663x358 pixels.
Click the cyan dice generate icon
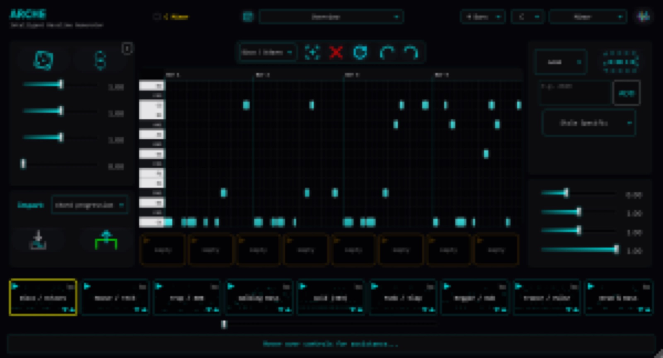[43, 60]
